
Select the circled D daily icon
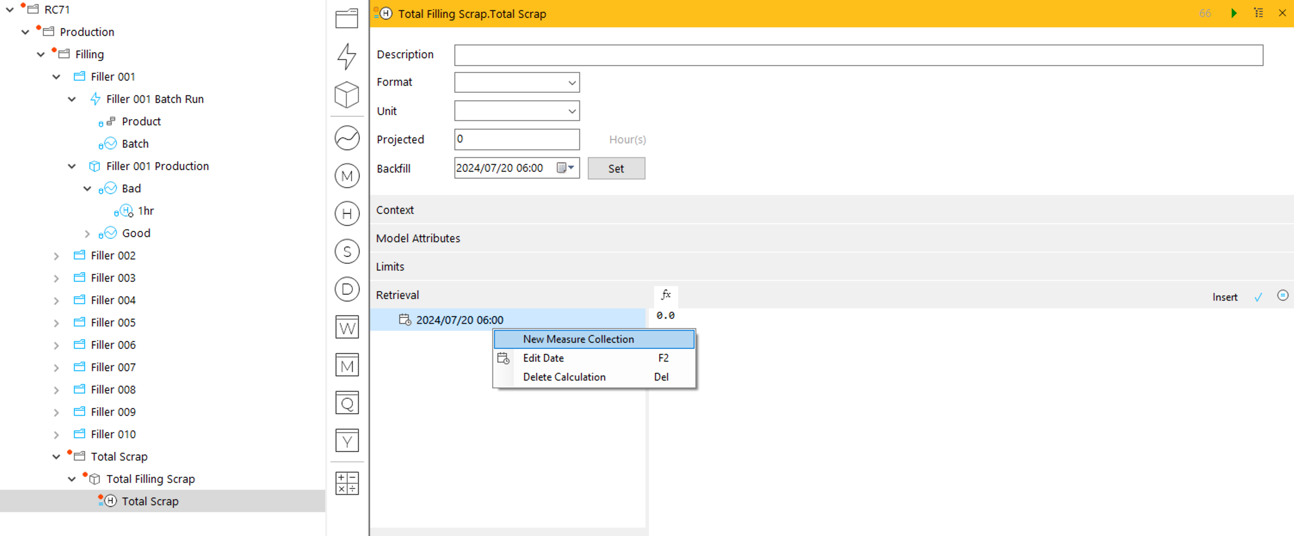pyautogui.click(x=347, y=289)
